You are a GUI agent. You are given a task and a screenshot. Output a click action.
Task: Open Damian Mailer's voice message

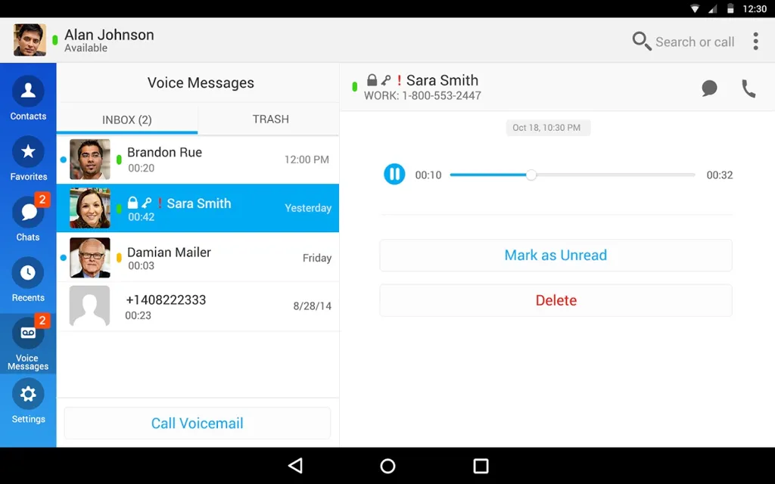click(x=198, y=258)
